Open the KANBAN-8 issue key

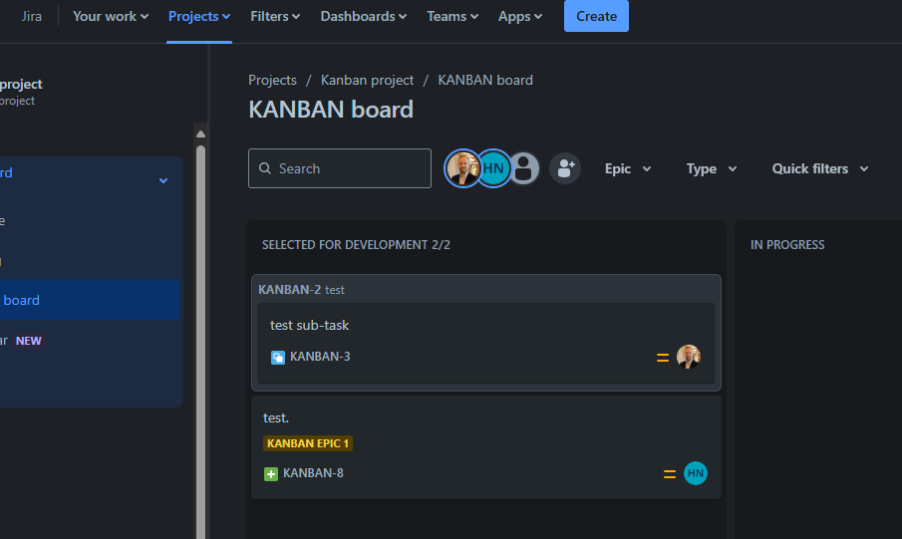[x=313, y=473]
